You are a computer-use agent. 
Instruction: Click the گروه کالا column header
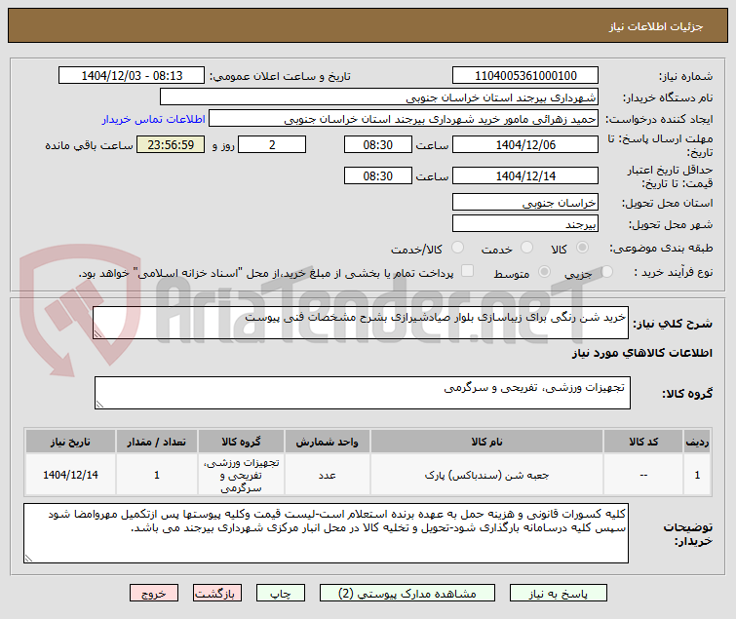(x=241, y=442)
